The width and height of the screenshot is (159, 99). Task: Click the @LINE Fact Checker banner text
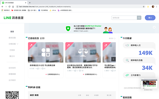pos(93,26)
